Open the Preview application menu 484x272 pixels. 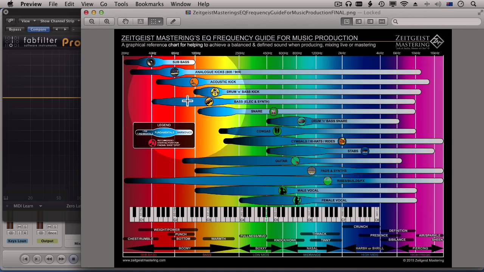31,4
